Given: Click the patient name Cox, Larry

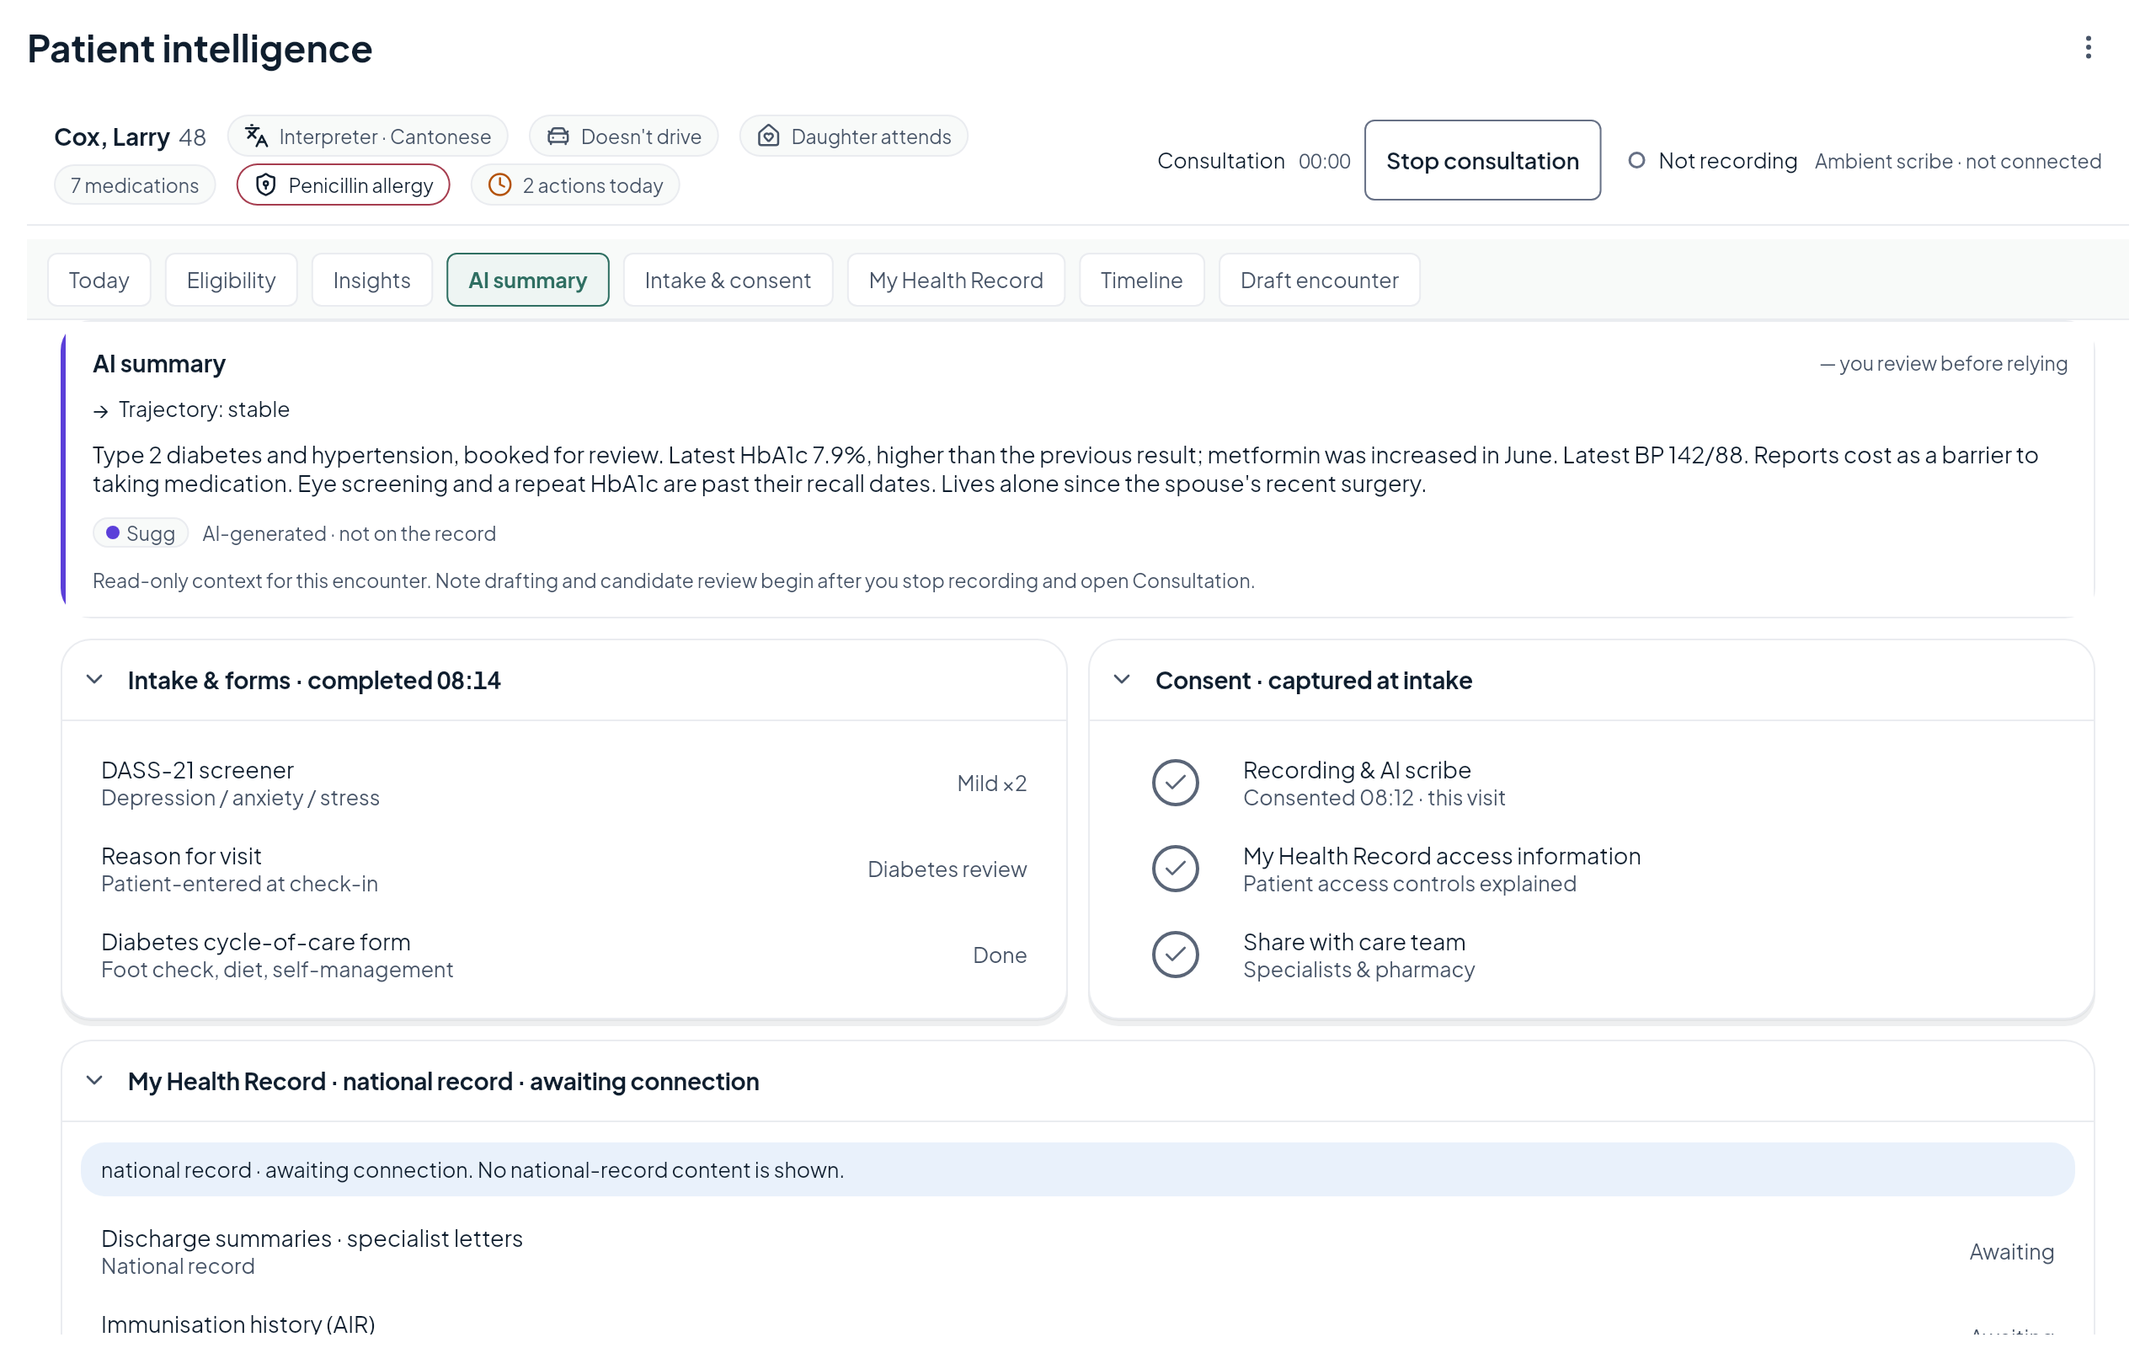Looking at the screenshot, I should (111, 136).
